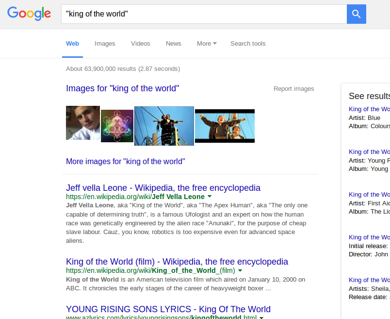Click the blue search magnifier button
The height and width of the screenshot is (319, 390).
point(356,14)
